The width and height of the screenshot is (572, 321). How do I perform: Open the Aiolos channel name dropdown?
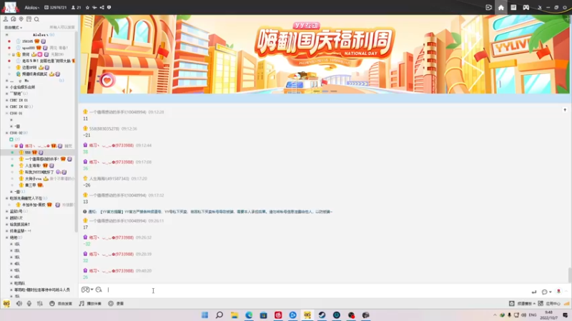coord(32,7)
